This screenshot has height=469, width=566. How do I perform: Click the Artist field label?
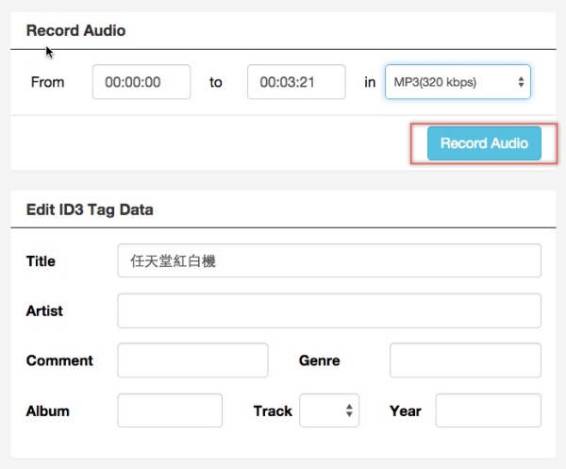pos(44,310)
